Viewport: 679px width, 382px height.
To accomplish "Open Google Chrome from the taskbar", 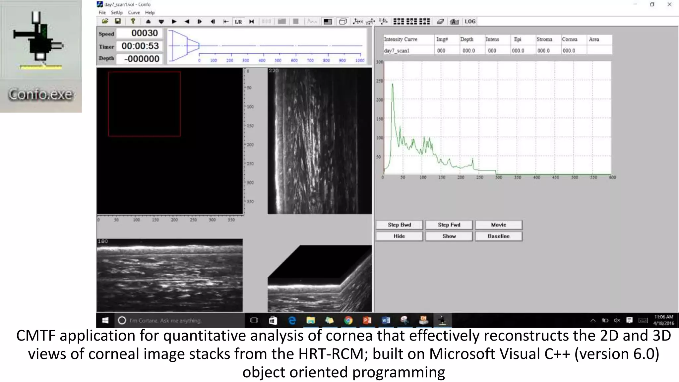I will pyautogui.click(x=348, y=320).
